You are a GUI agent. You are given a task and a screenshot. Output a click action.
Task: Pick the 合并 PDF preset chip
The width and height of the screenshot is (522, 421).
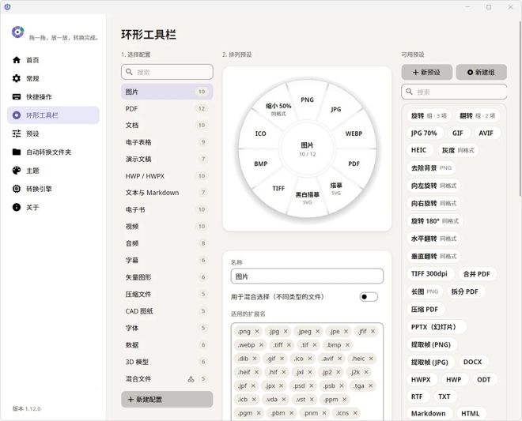tap(476, 274)
